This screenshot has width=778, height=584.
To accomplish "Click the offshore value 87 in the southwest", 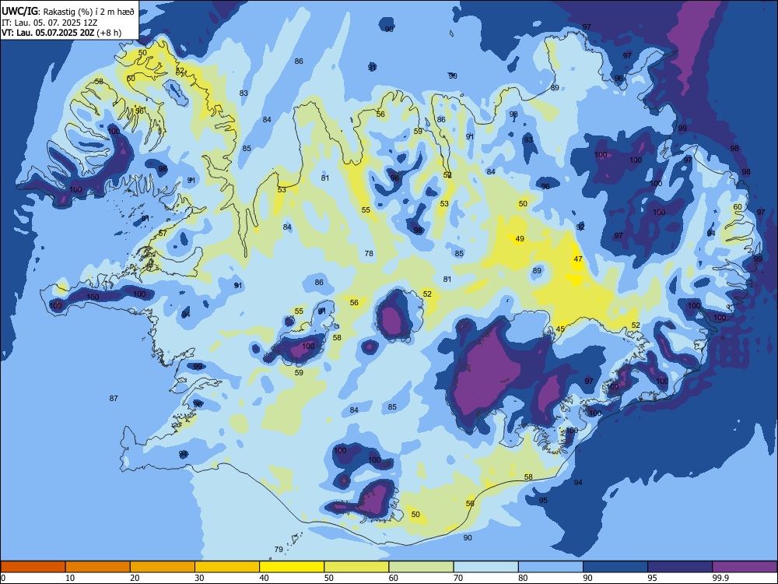I will [114, 398].
